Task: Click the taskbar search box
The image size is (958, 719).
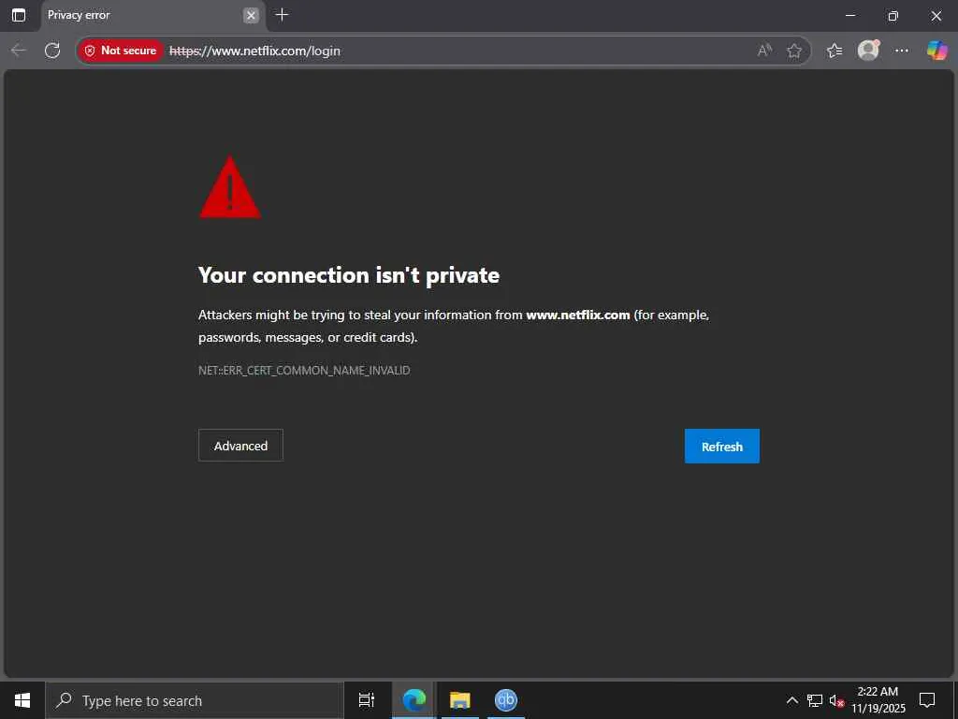Action: click(195, 700)
